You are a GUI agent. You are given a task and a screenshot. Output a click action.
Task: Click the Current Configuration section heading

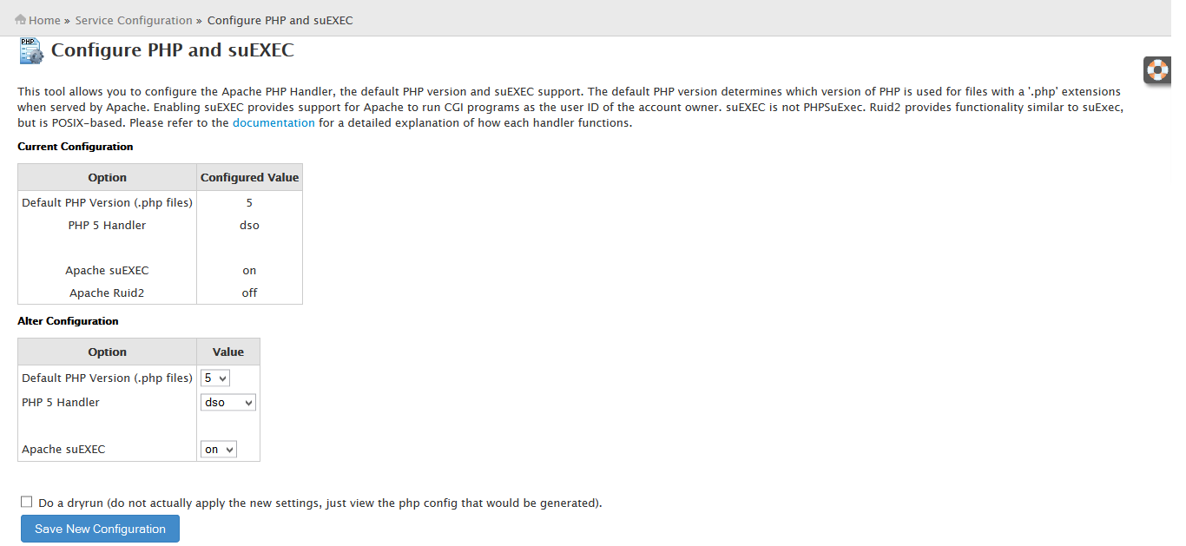[x=76, y=147]
